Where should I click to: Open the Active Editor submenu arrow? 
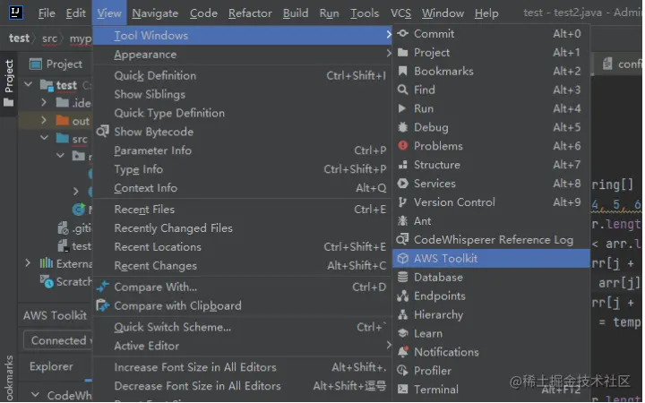388,345
